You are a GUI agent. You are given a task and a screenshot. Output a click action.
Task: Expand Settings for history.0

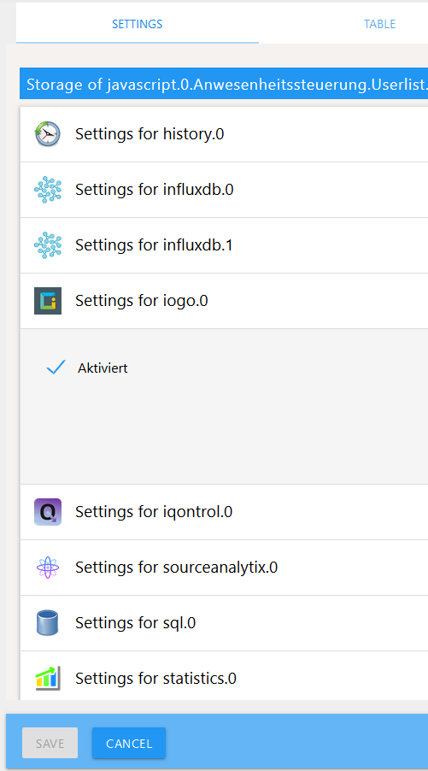pos(224,134)
